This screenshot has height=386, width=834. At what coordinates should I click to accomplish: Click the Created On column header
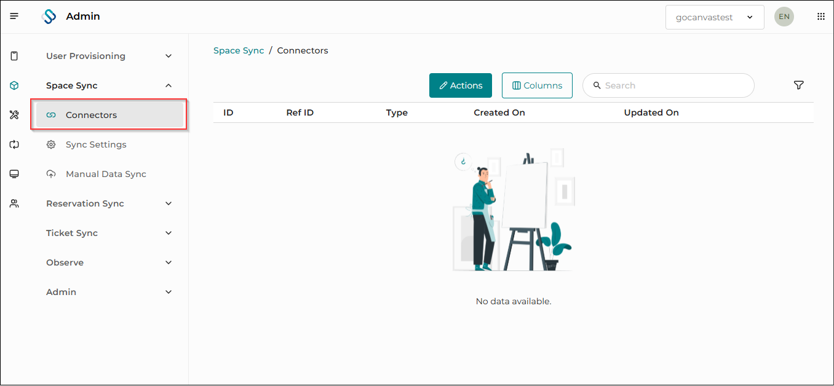coord(499,112)
